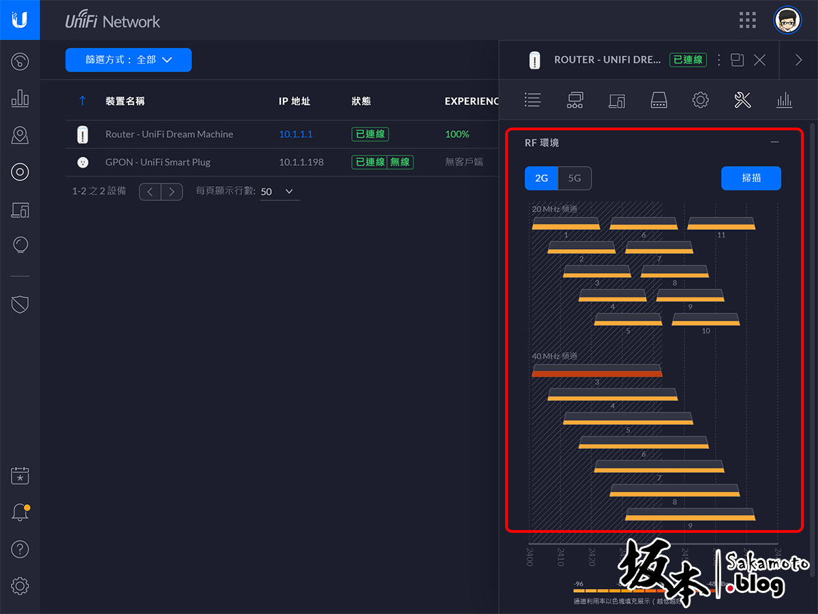Switch to the Config gear tab in panel
This screenshot has height=614, width=818.
(700, 100)
